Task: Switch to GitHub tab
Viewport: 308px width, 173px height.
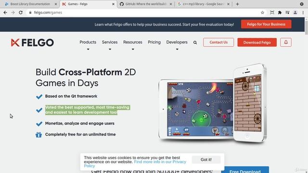Action: point(146,4)
